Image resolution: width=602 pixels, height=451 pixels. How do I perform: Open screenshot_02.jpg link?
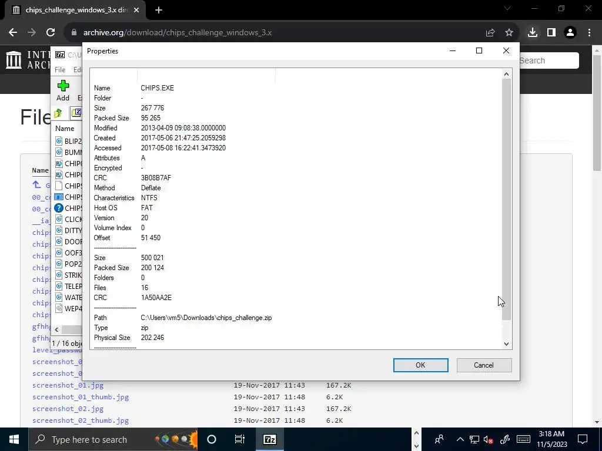[x=68, y=409]
